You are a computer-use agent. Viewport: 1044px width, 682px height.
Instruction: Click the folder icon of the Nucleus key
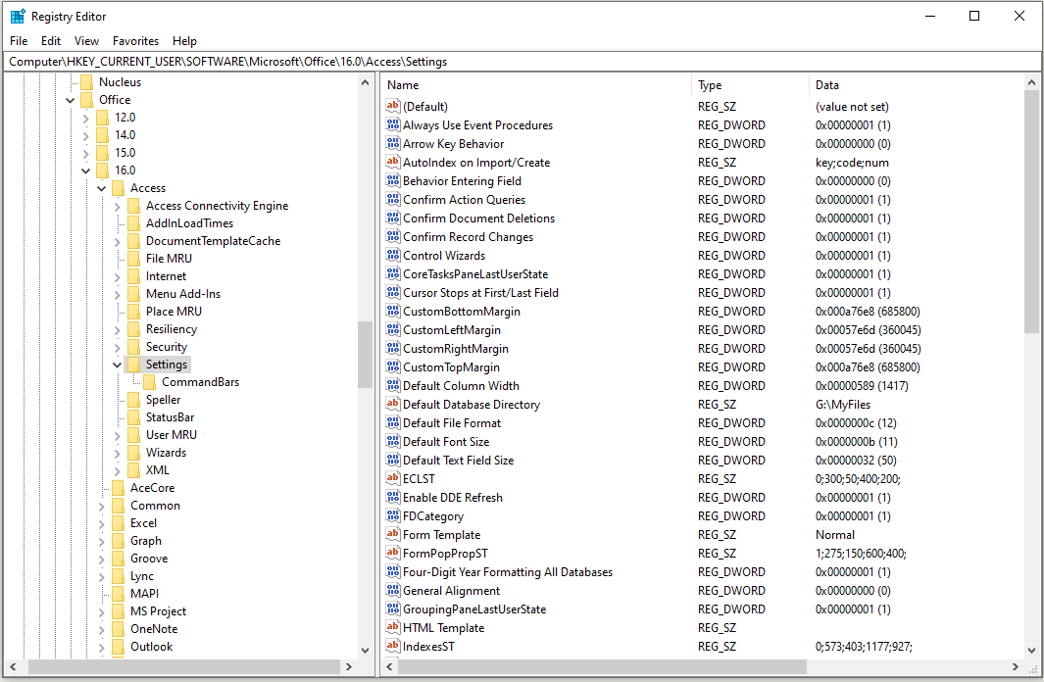point(86,82)
